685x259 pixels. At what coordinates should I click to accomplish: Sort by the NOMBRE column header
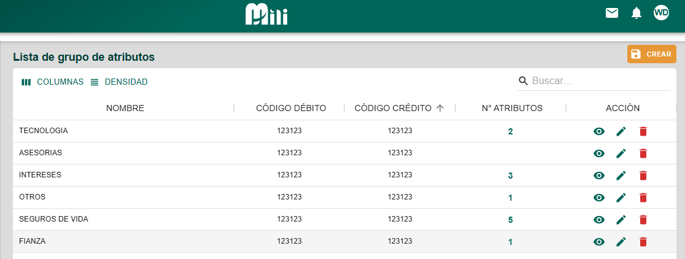coord(125,108)
